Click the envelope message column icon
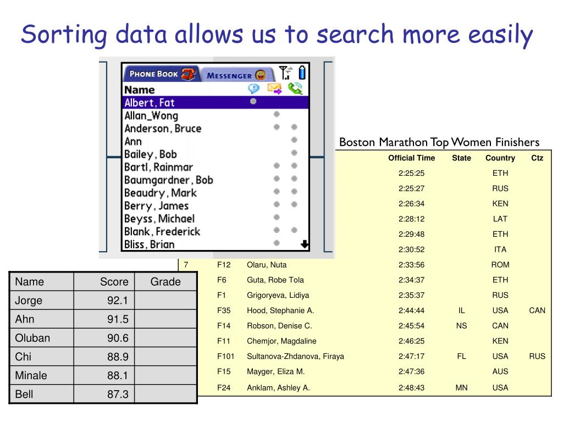Screen dimensions: 563x422 [x=275, y=88]
